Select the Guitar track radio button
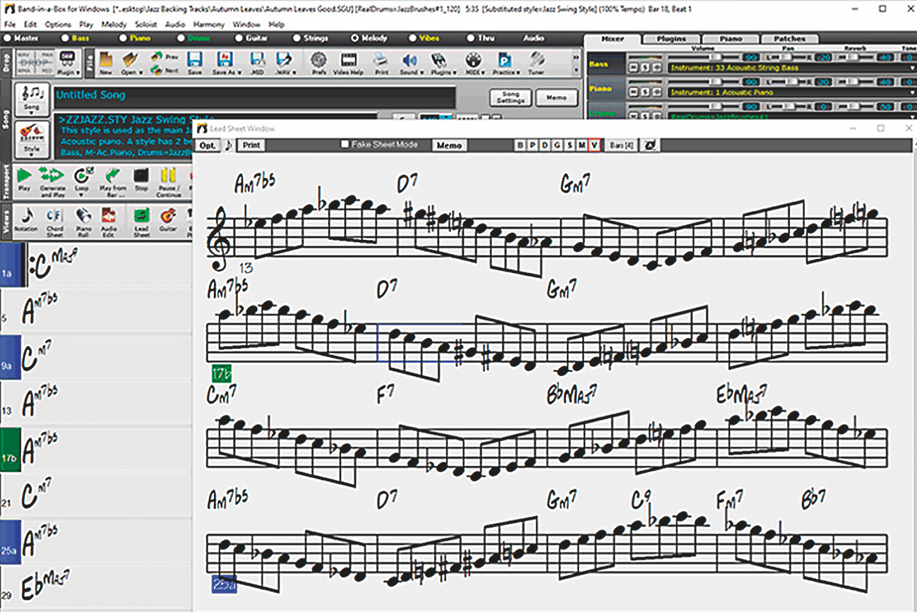 (x=240, y=38)
